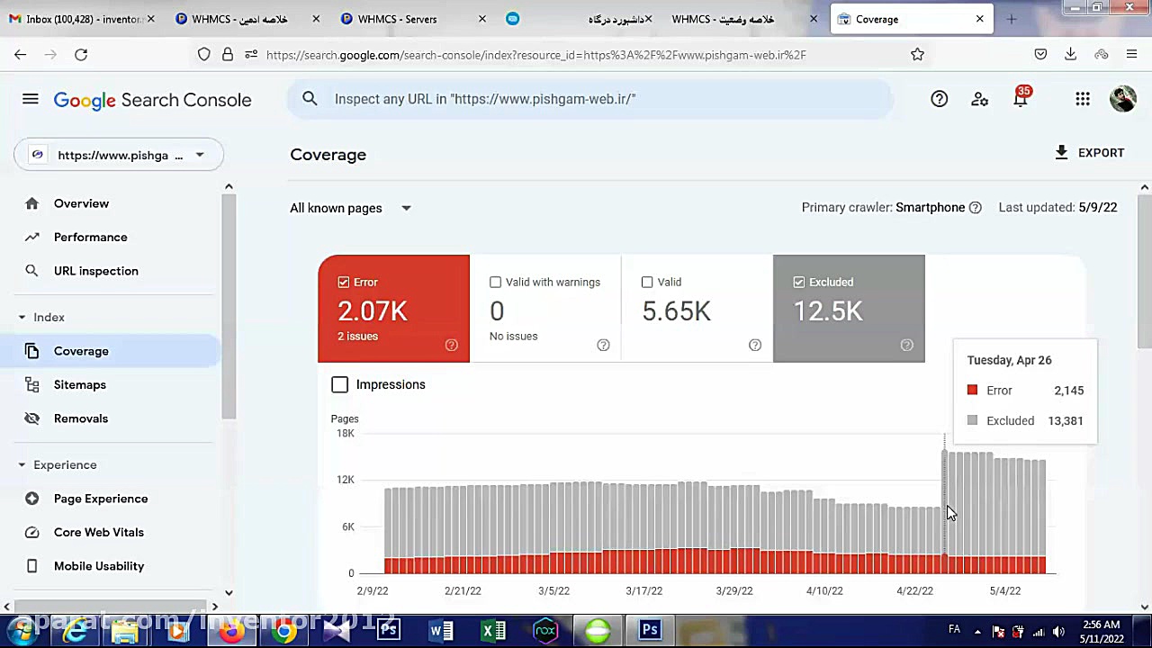Click the Google Search Console logo
Screen dimensions: 1152x648
[153, 100]
